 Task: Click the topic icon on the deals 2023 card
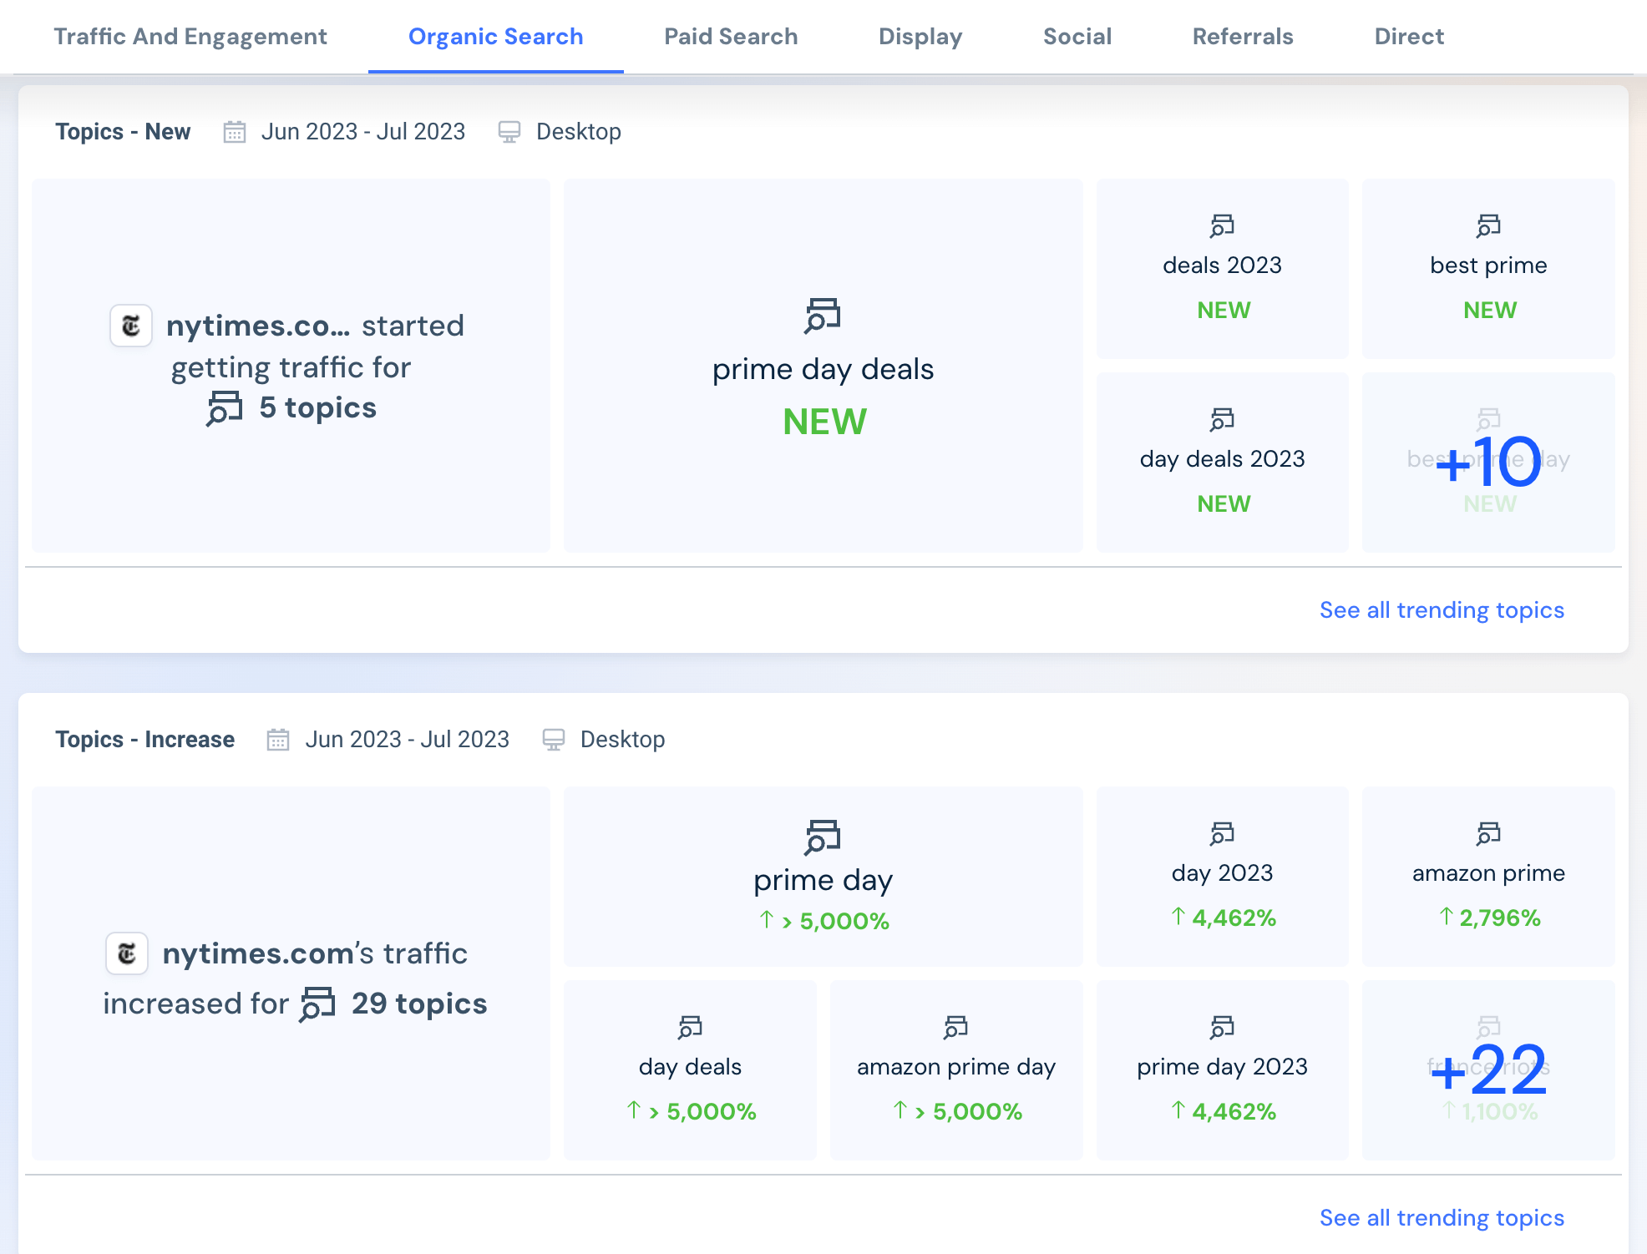(1222, 225)
